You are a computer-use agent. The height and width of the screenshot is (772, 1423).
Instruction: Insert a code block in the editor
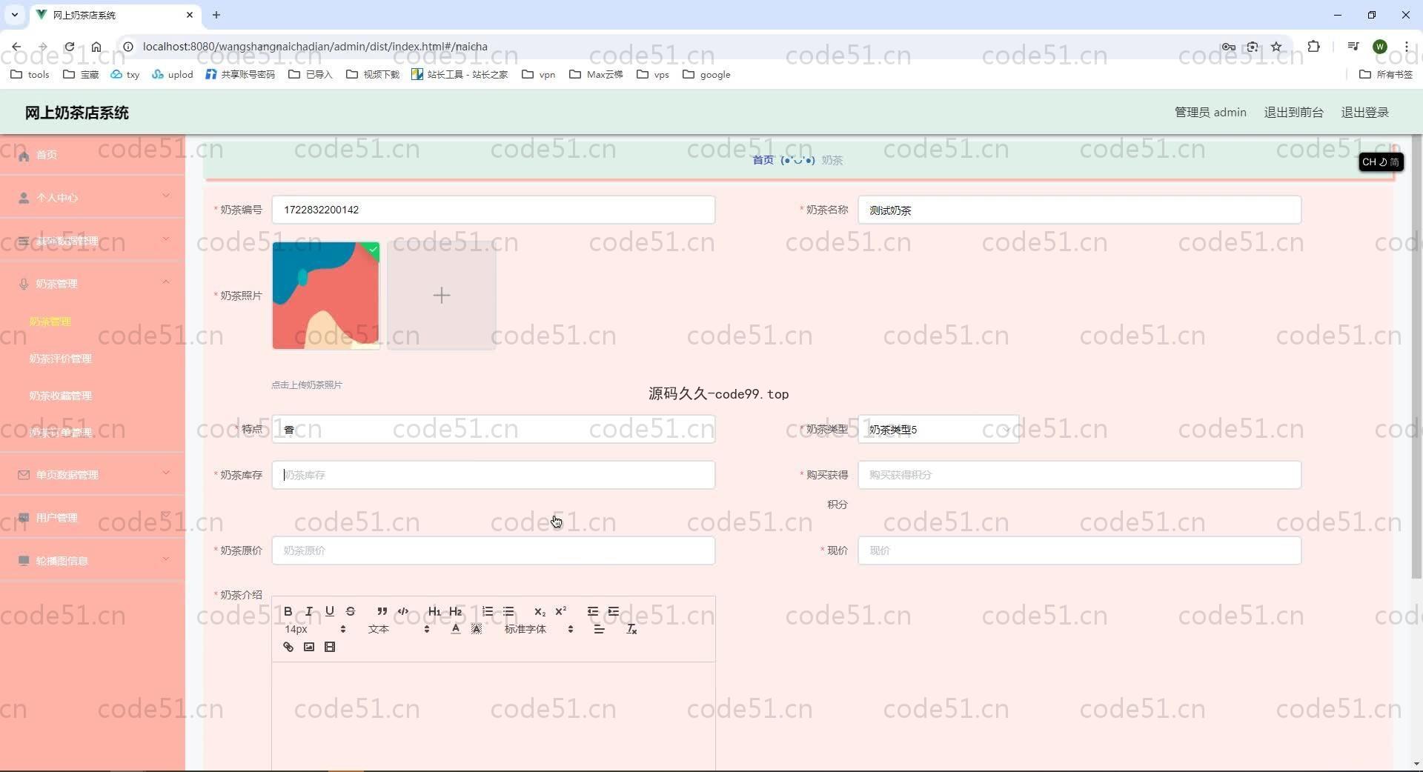click(x=402, y=611)
